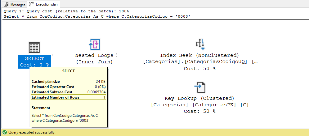Image resolution: width=309 pixels, height=136 pixels.
Task: Click the SQL statement text under the query header
Action: tap(97, 16)
